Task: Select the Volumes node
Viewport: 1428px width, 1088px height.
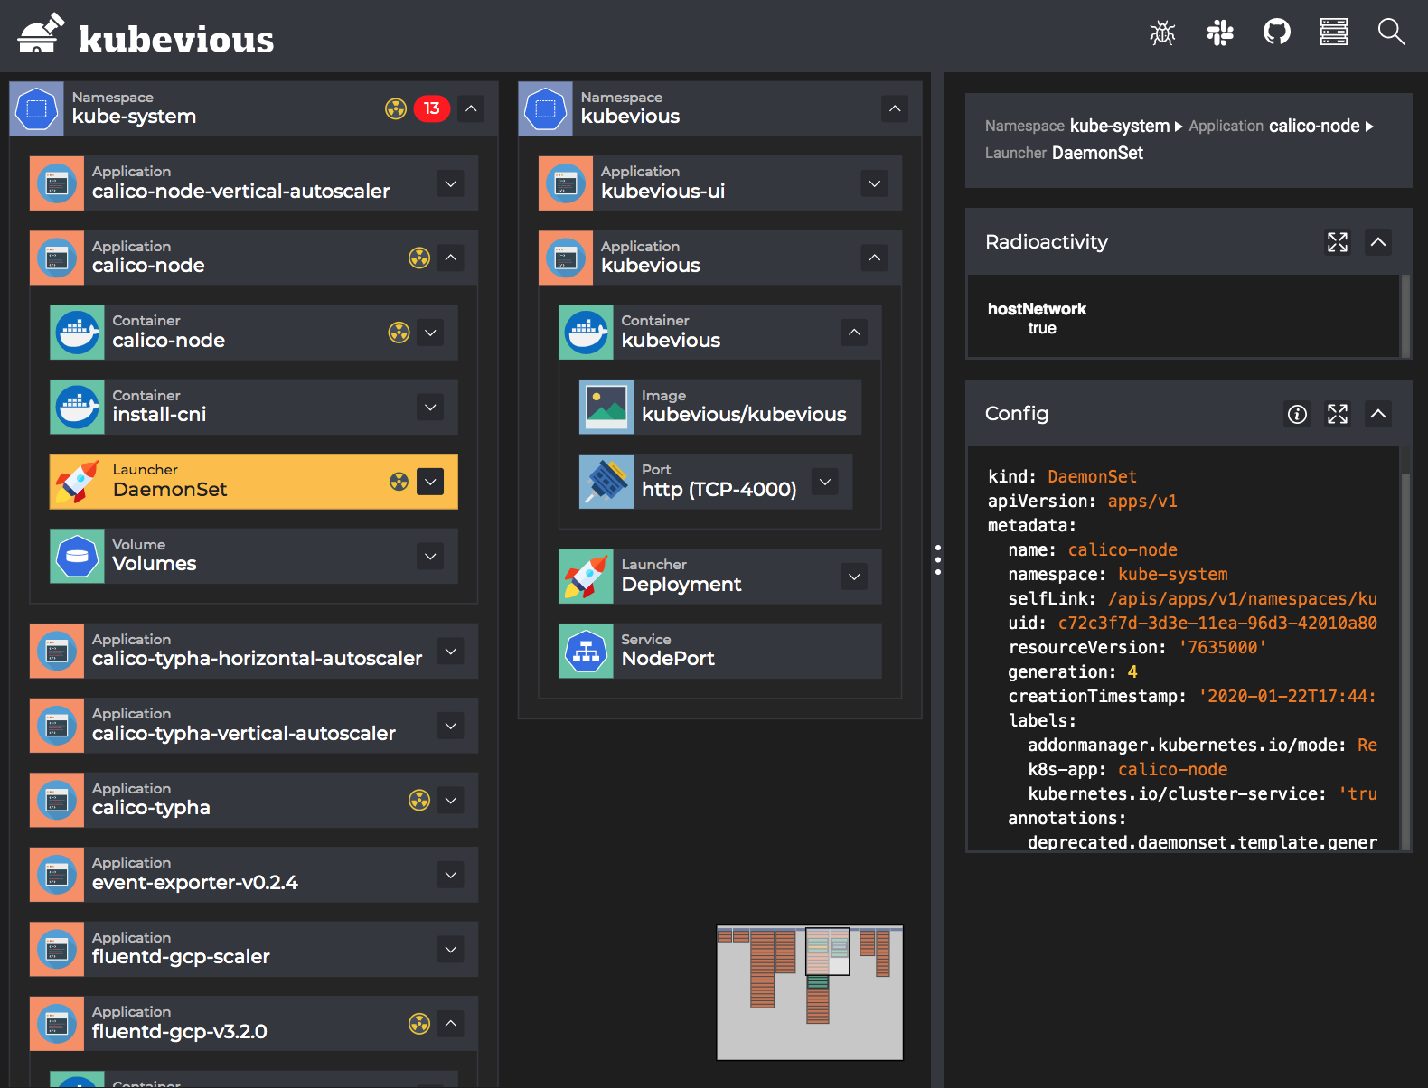Action: (254, 557)
